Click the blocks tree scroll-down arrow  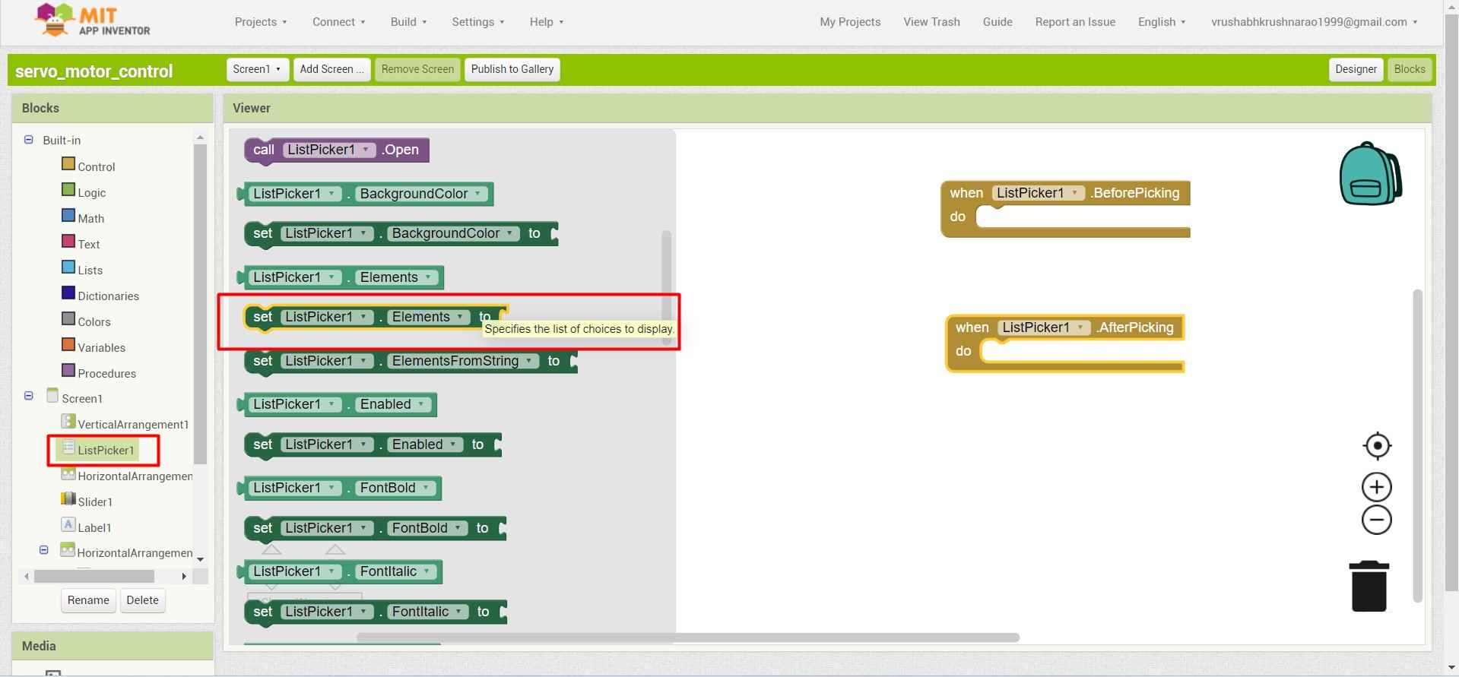tap(200, 559)
